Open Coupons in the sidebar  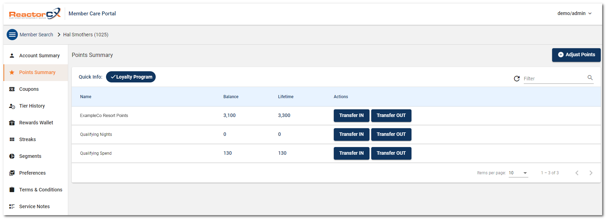[x=29, y=89]
